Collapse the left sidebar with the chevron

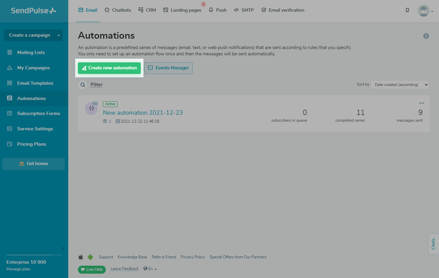[x=64, y=248]
